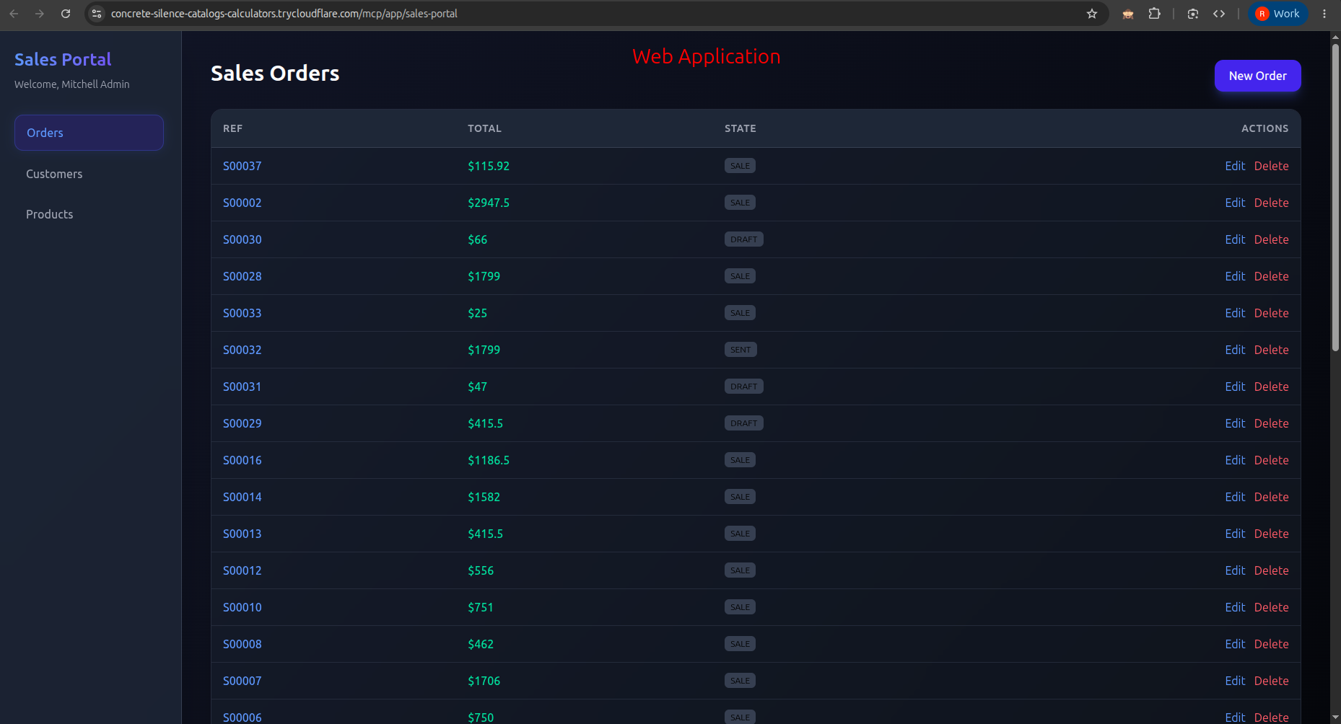Open order S00012
The image size is (1341, 724).
click(x=242, y=570)
